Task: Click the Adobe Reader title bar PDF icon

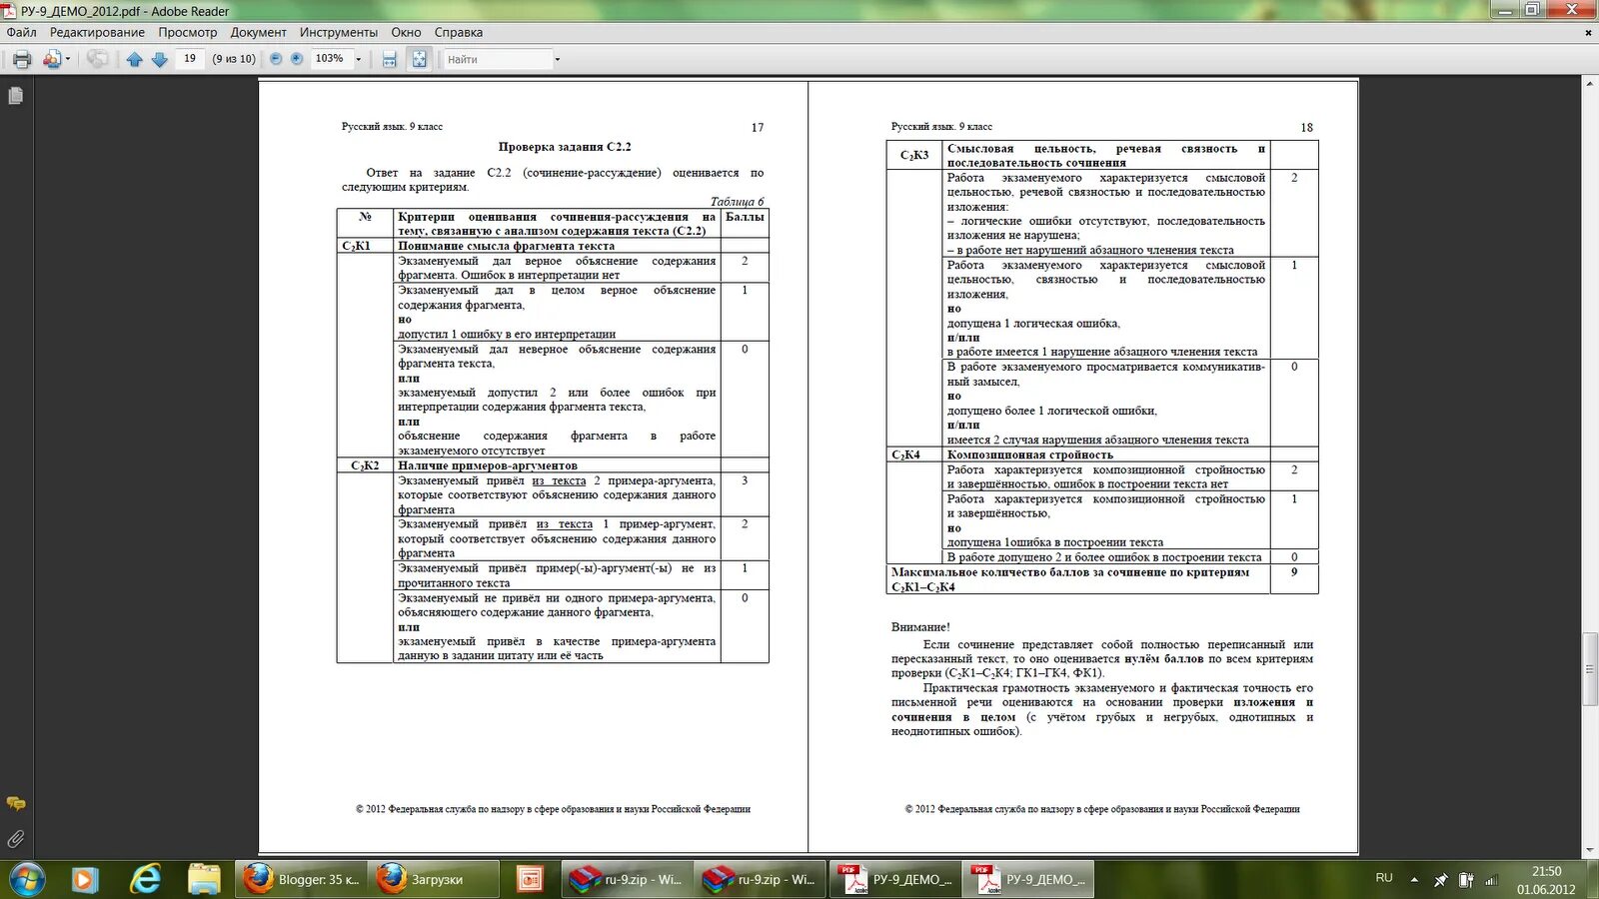Action: click(10, 11)
